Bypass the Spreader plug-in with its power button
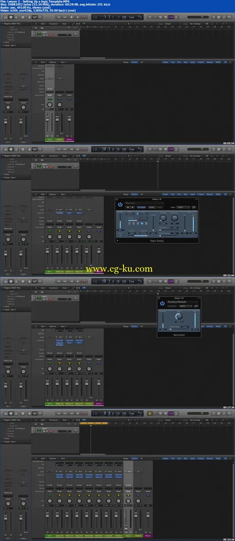The width and height of the screenshot is (235, 541). (162, 303)
